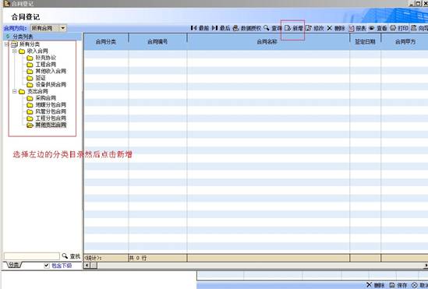This screenshot has width=428, height=289.
Task: Sort by 合同名称 column header
Action: coord(267,42)
